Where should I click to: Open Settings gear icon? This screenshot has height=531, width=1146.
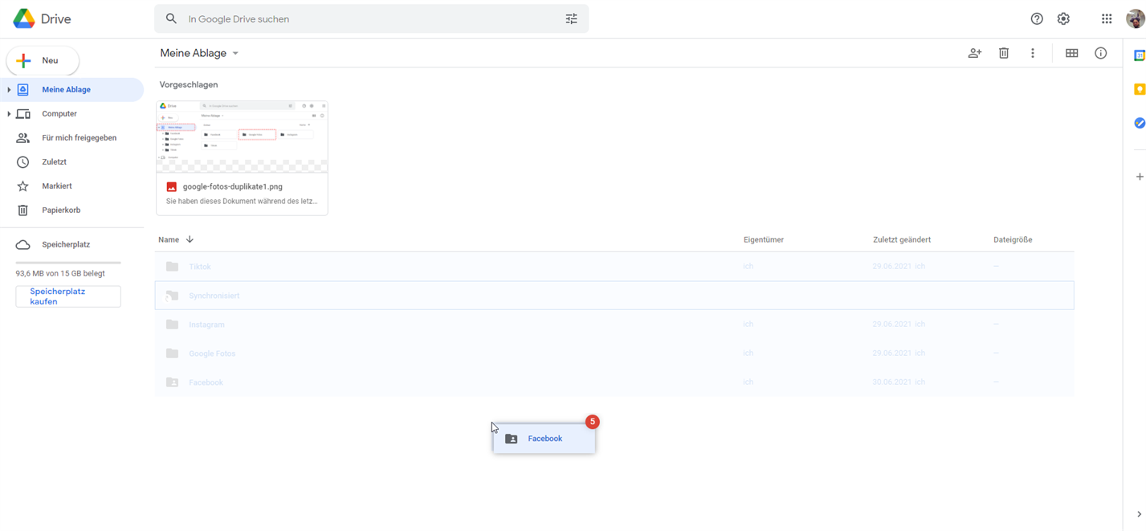(x=1063, y=18)
